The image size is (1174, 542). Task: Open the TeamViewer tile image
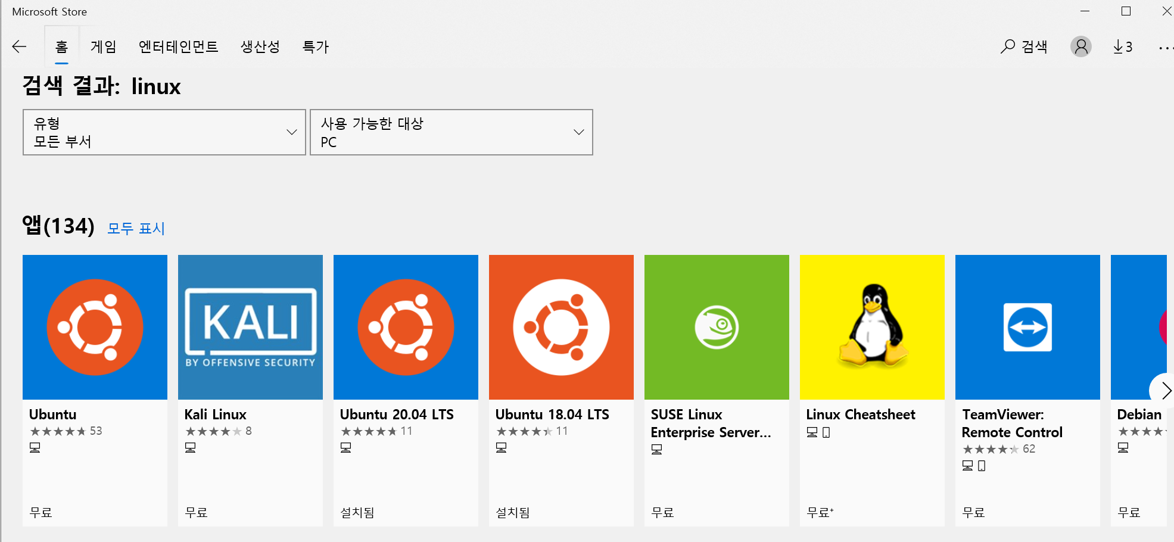pyautogui.click(x=1027, y=327)
